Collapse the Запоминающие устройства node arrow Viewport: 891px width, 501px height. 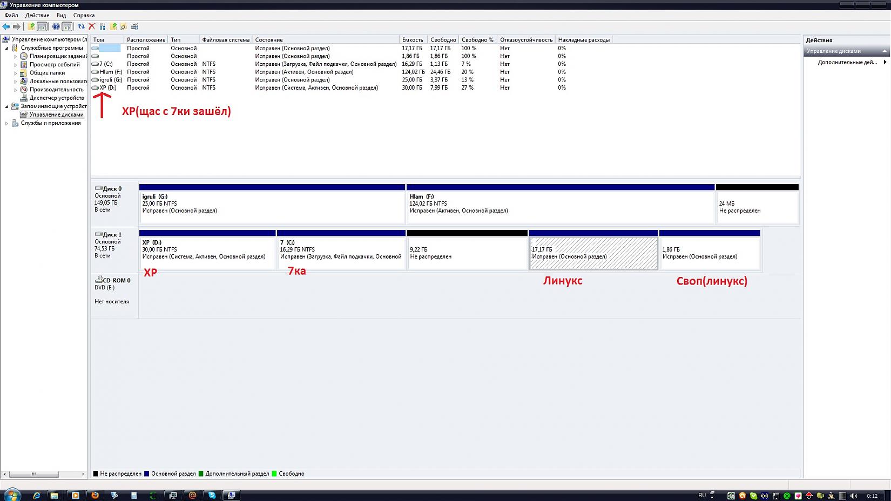click(x=7, y=106)
